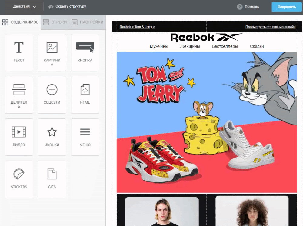Click the Женщины menu item in email
Screen dimensions: 303x226
[x=190, y=46]
